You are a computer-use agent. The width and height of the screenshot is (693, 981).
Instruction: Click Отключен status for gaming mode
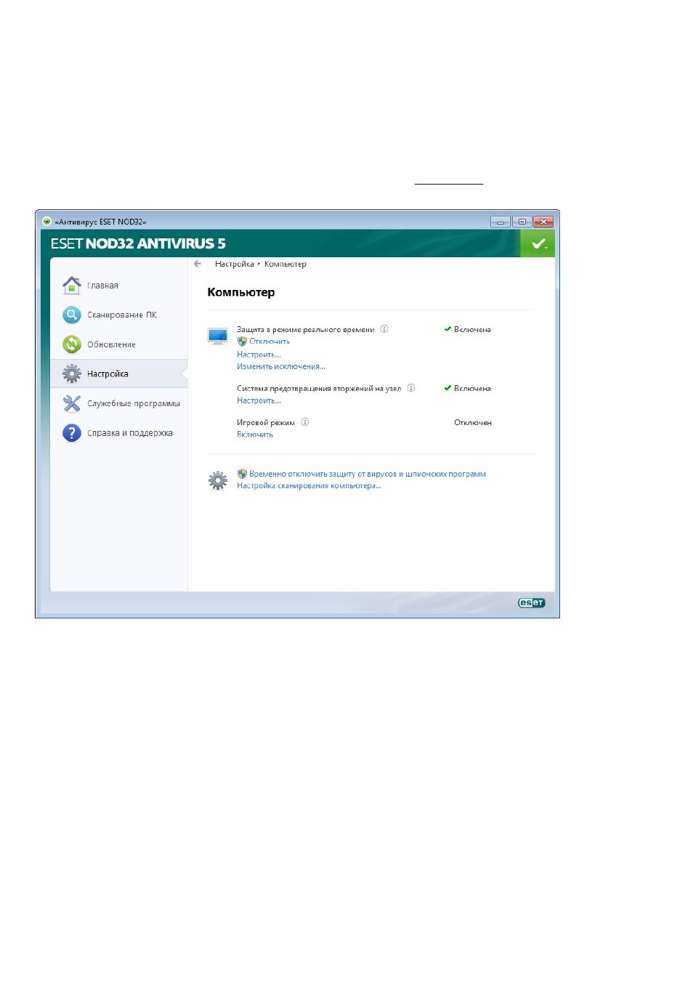coord(473,422)
